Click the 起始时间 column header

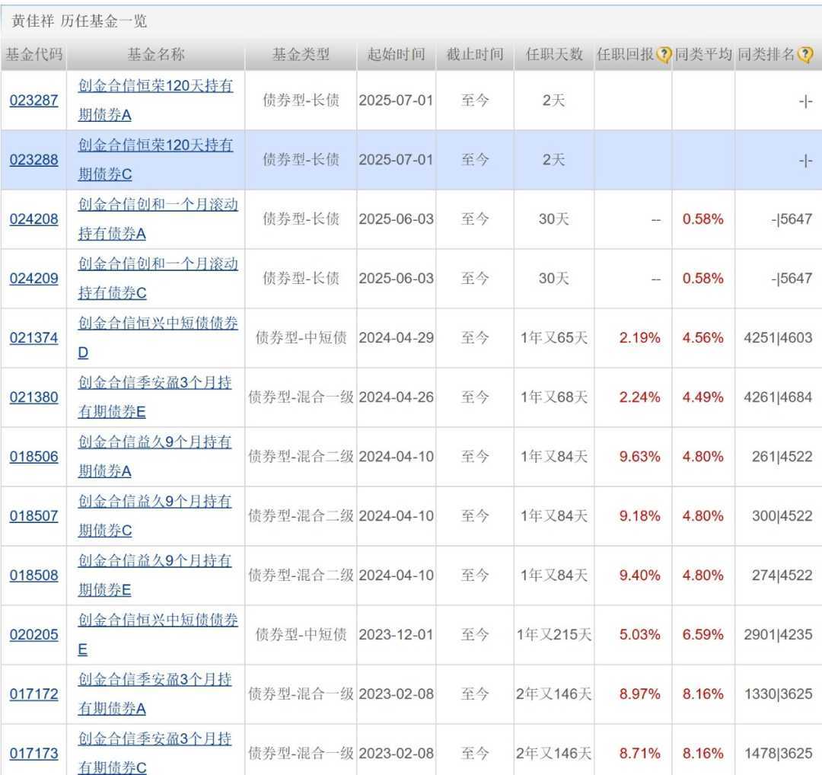click(x=396, y=55)
